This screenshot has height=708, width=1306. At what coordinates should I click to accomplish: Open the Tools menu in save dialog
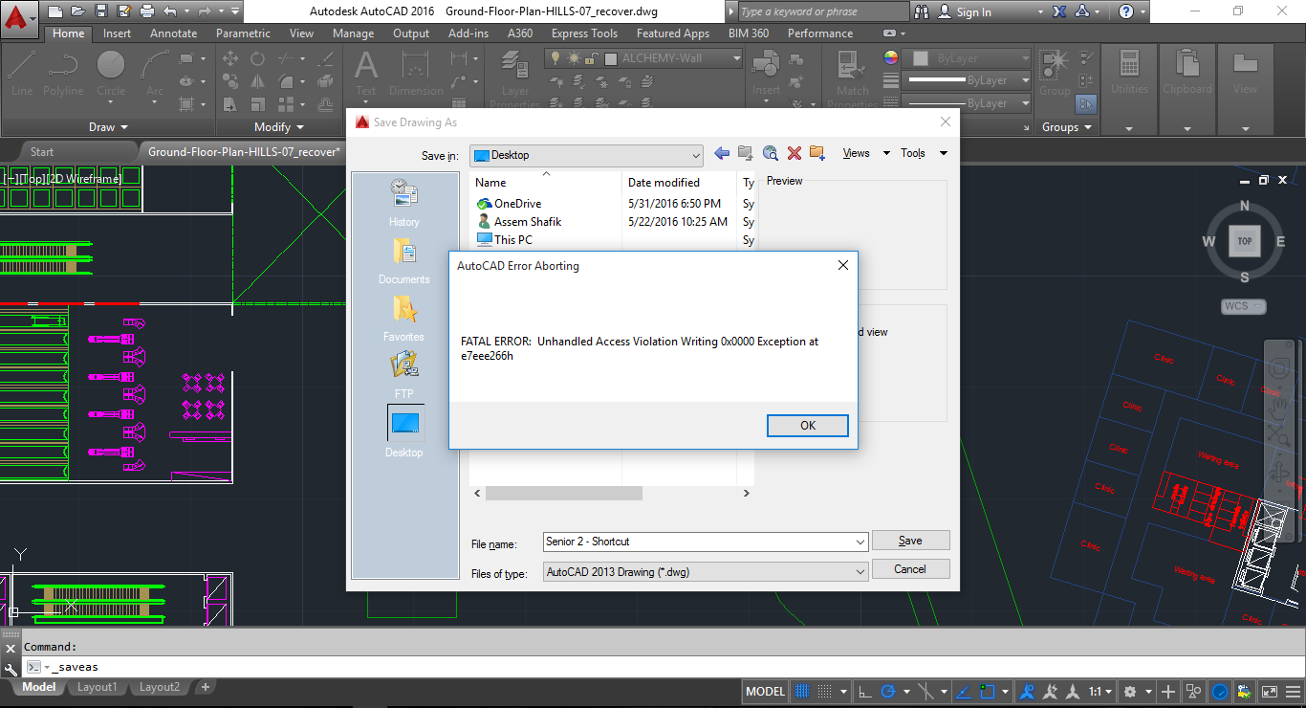coord(924,153)
